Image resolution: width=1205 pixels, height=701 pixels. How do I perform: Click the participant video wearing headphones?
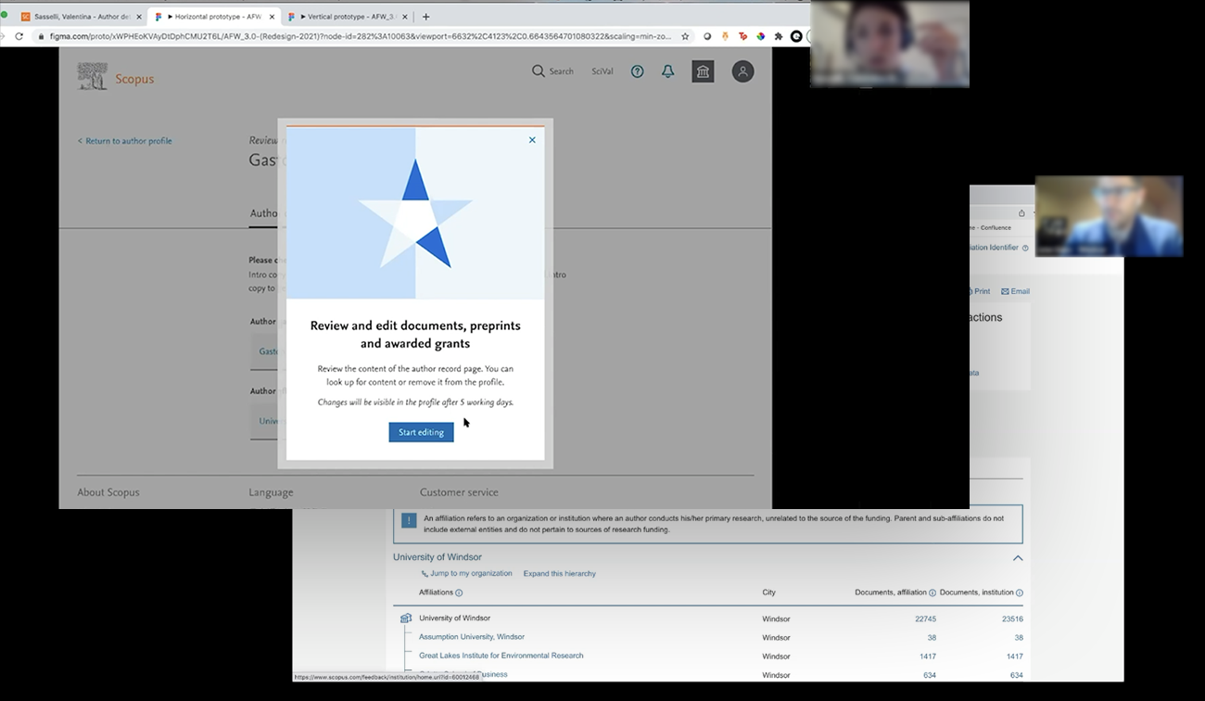click(x=890, y=44)
